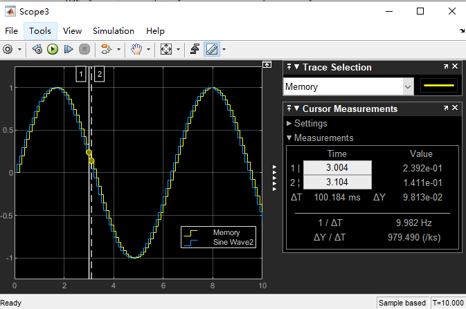466x309 pixels.
Task: Click the Stop simulation button
Action: point(84,49)
